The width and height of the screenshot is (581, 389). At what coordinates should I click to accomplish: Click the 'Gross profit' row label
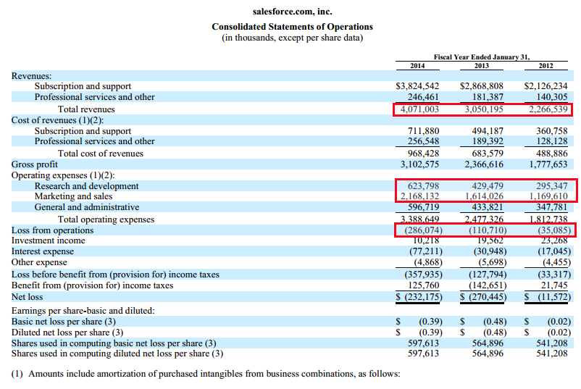click(x=35, y=164)
